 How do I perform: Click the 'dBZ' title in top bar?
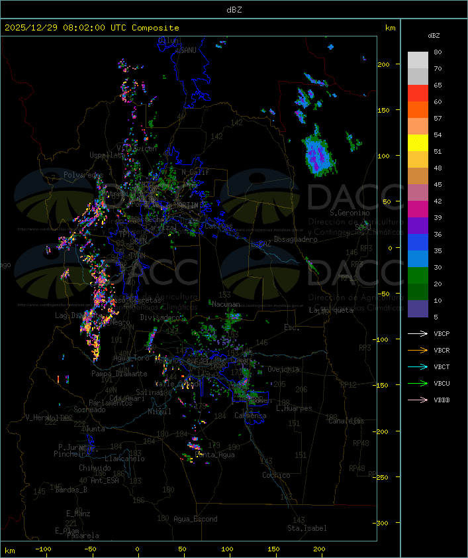click(x=234, y=9)
